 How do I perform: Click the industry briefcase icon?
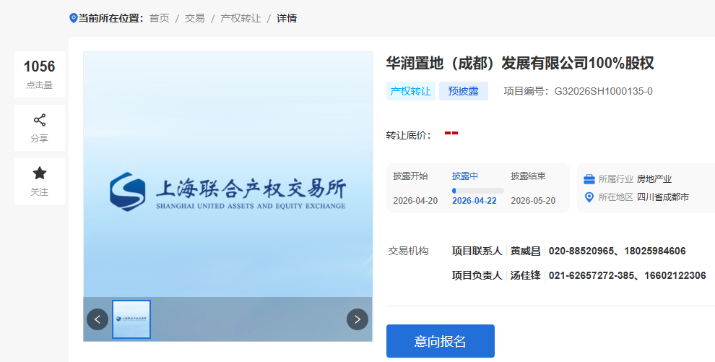tap(589, 179)
